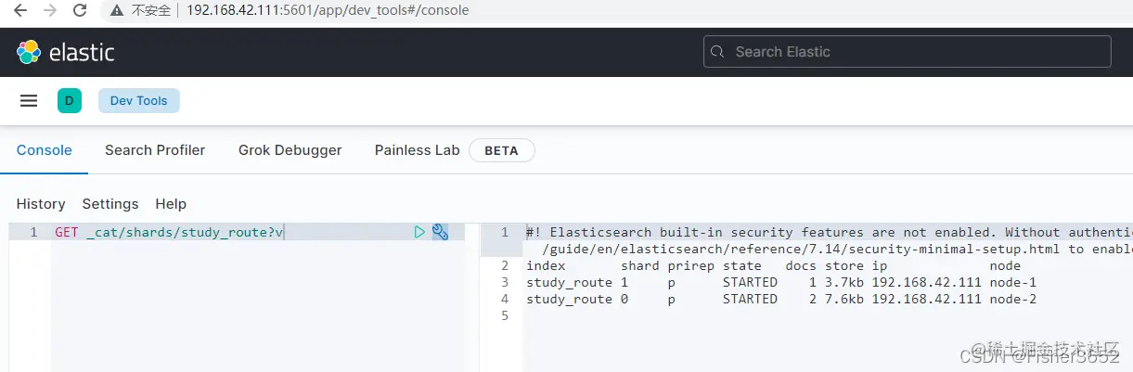
Task: Open the History panel
Action: coord(41,204)
